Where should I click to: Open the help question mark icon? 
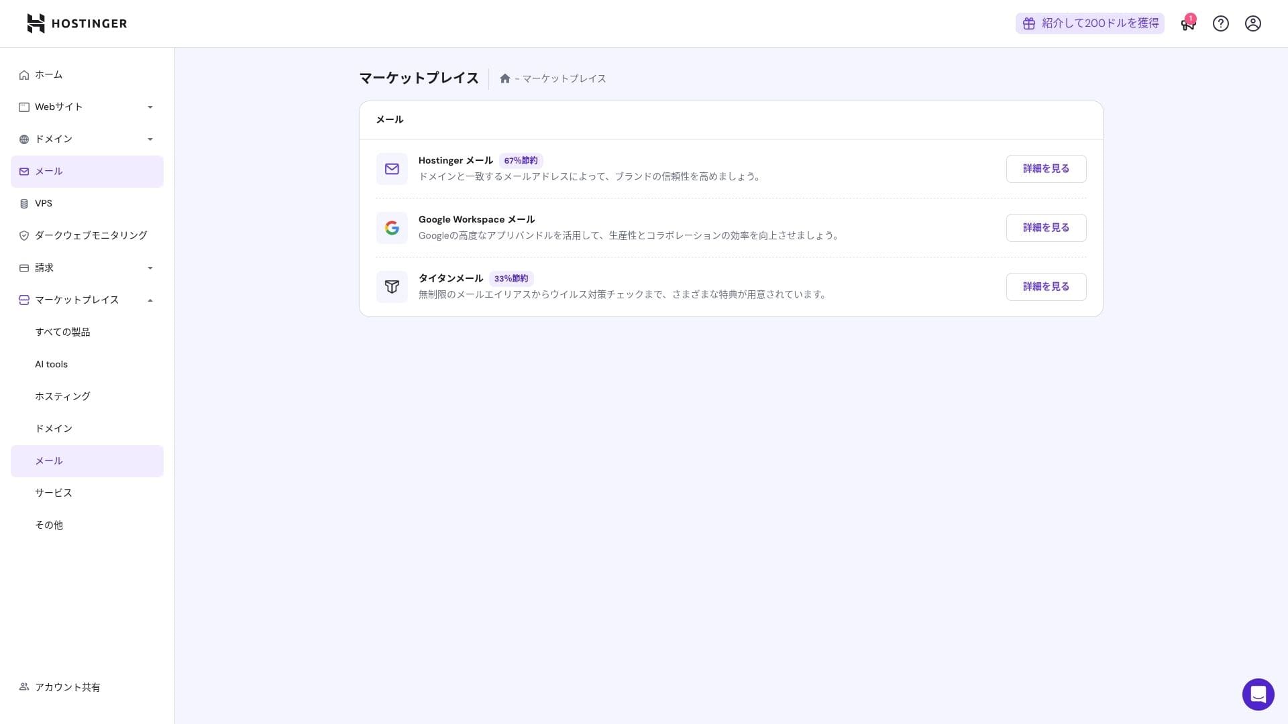pos(1221,23)
